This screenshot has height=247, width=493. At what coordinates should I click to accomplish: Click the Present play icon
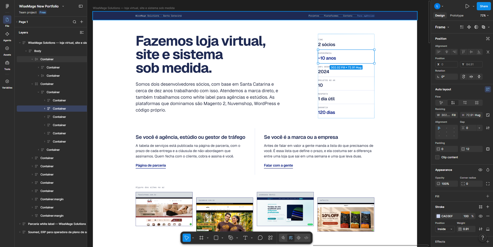click(467, 6)
